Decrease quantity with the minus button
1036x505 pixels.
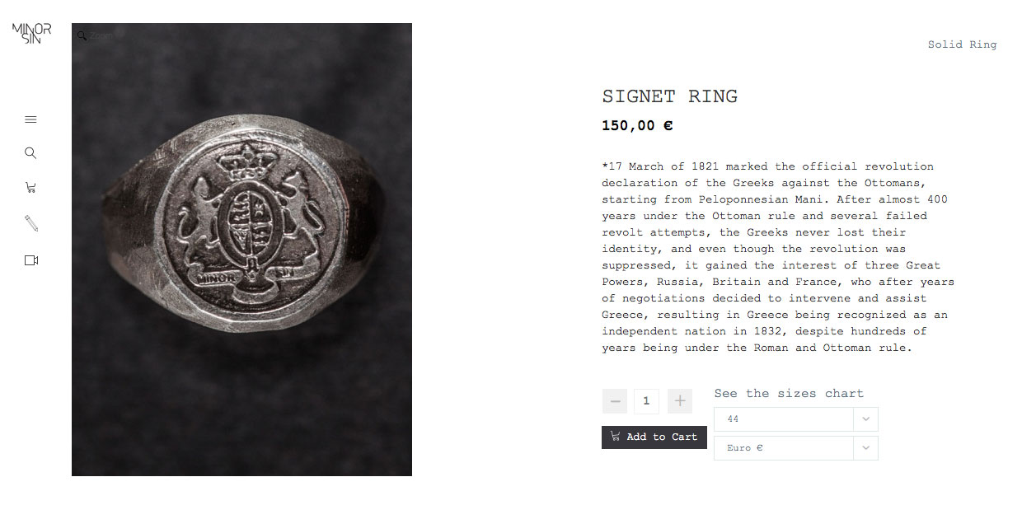(x=615, y=401)
